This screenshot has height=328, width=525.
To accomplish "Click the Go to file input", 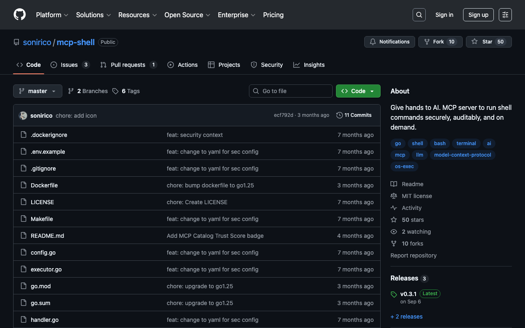I will coord(290,91).
